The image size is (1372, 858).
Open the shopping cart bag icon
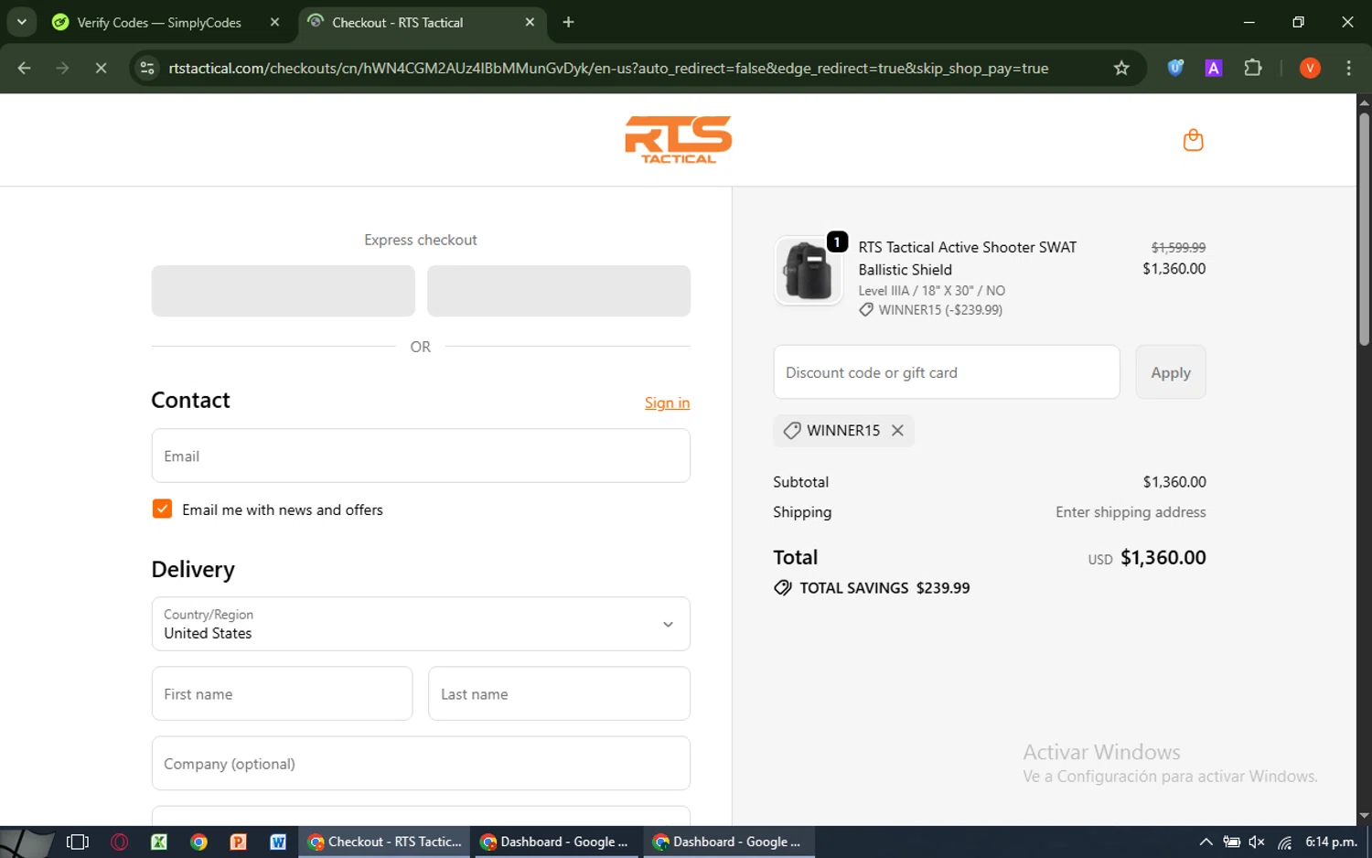pyautogui.click(x=1193, y=140)
